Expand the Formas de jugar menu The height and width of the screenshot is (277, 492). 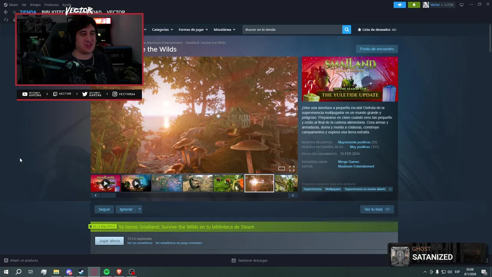[193, 30]
